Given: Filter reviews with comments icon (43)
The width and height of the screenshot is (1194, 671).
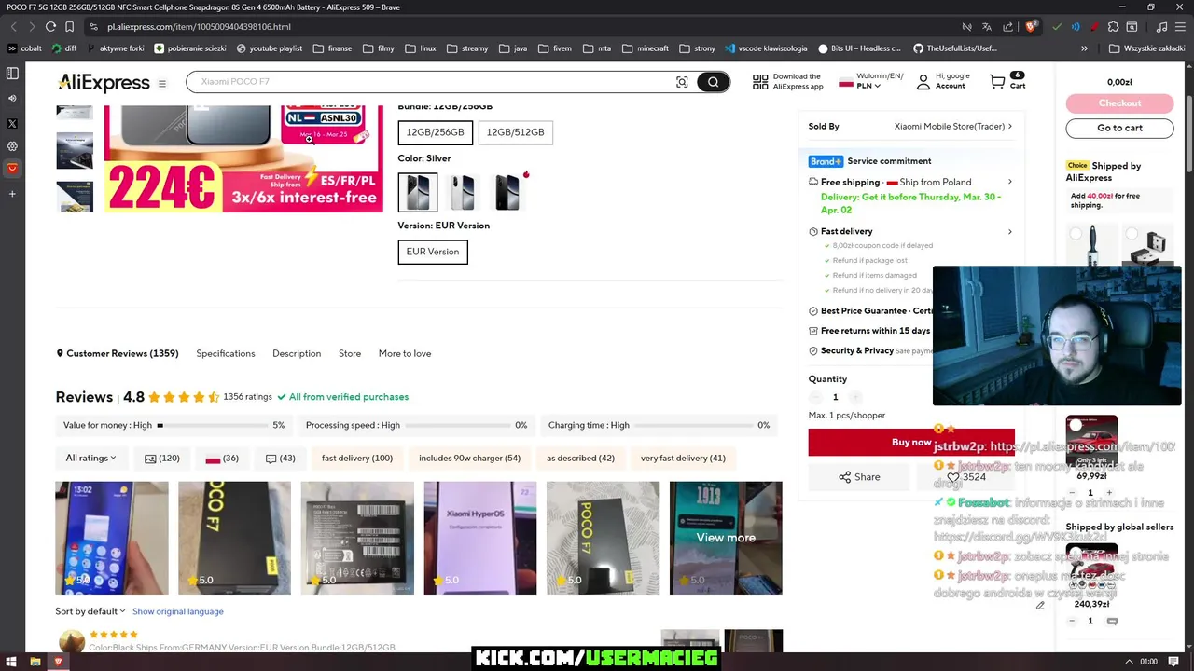Looking at the screenshot, I should (x=280, y=459).
